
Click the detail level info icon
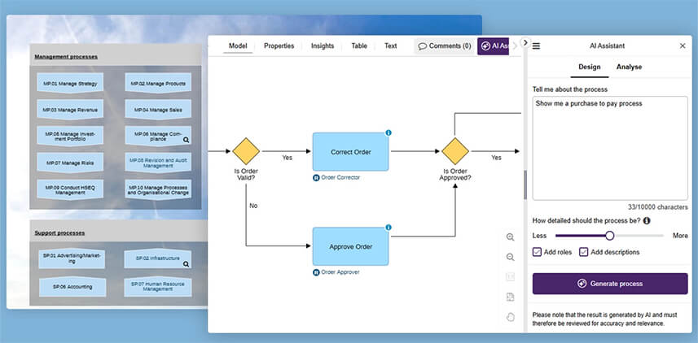click(x=646, y=220)
